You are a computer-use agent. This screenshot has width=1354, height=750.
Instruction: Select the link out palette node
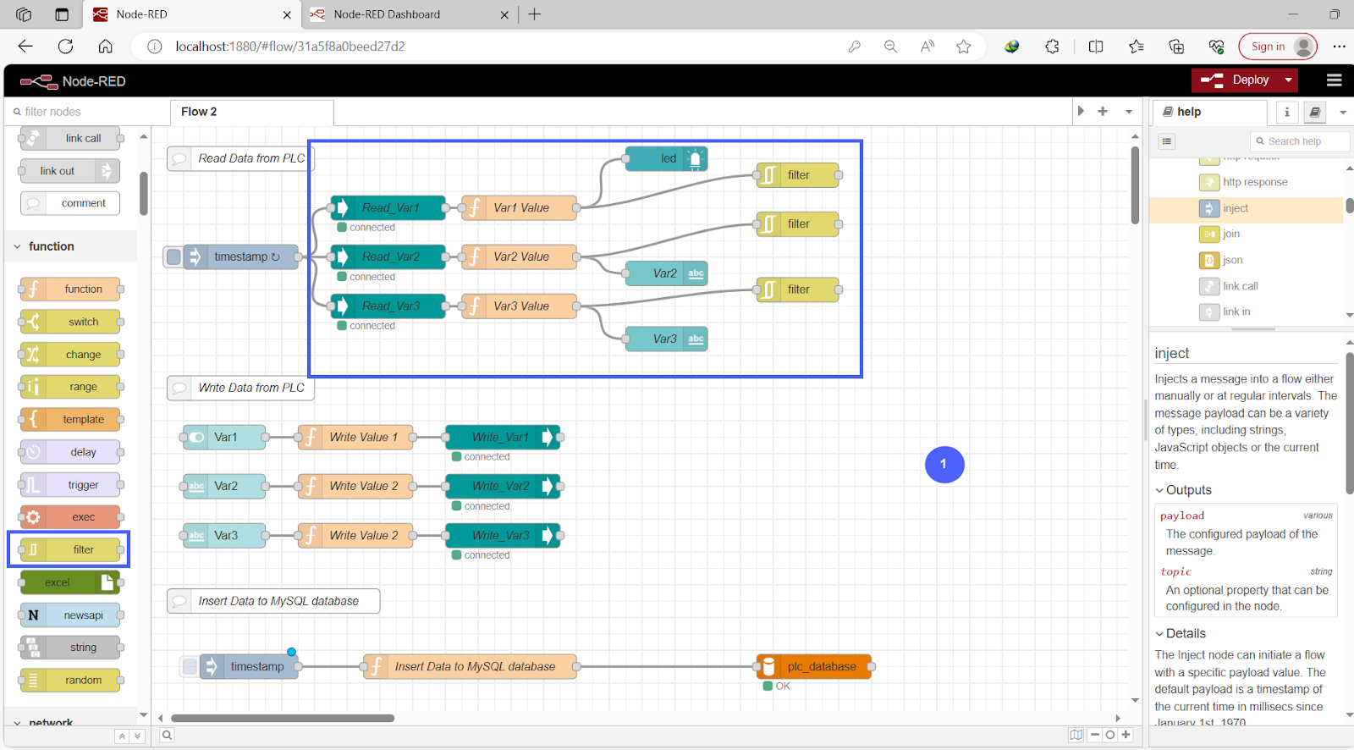coord(70,171)
